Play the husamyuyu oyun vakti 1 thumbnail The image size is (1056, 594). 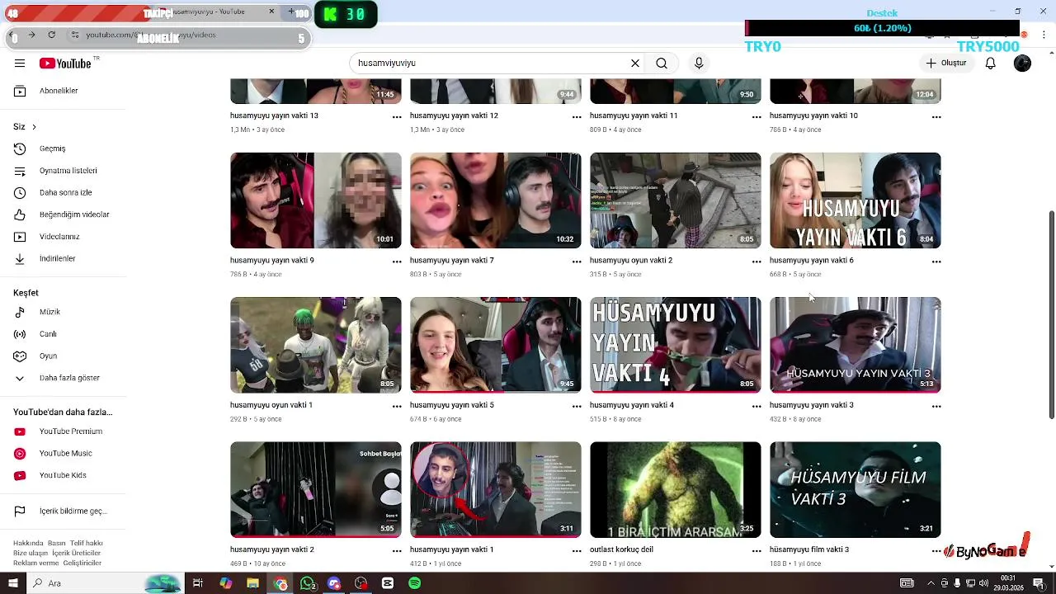pyautogui.click(x=316, y=345)
